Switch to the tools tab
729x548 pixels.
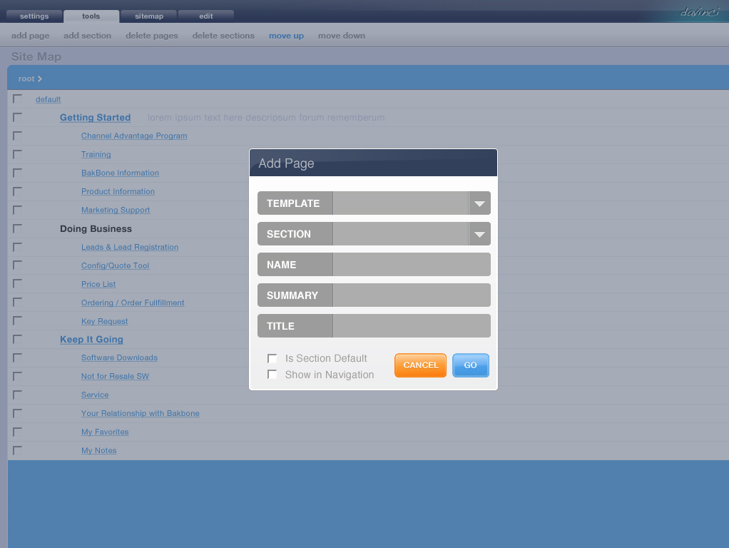click(91, 16)
